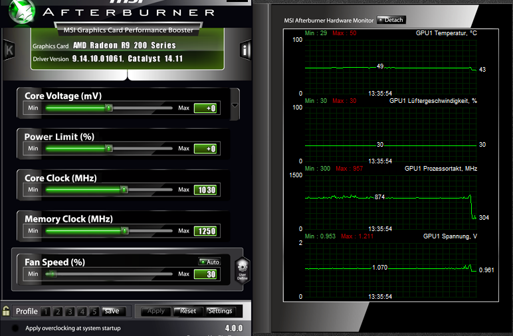Click the Reset button
Screen dimensions: 513x336
[x=188, y=311]
